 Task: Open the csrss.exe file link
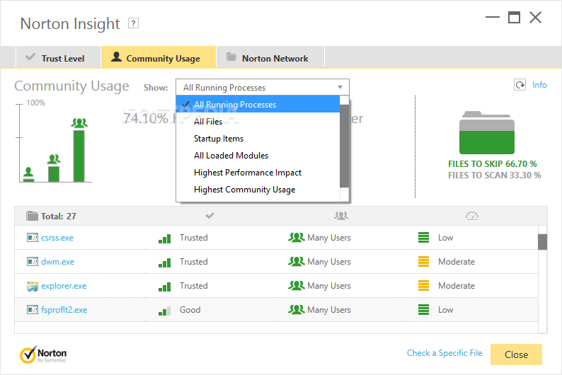pyautogui.click(x=57, y=238)
